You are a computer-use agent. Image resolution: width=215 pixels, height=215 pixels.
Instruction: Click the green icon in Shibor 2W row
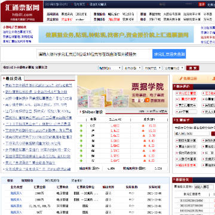pos(81,136)
